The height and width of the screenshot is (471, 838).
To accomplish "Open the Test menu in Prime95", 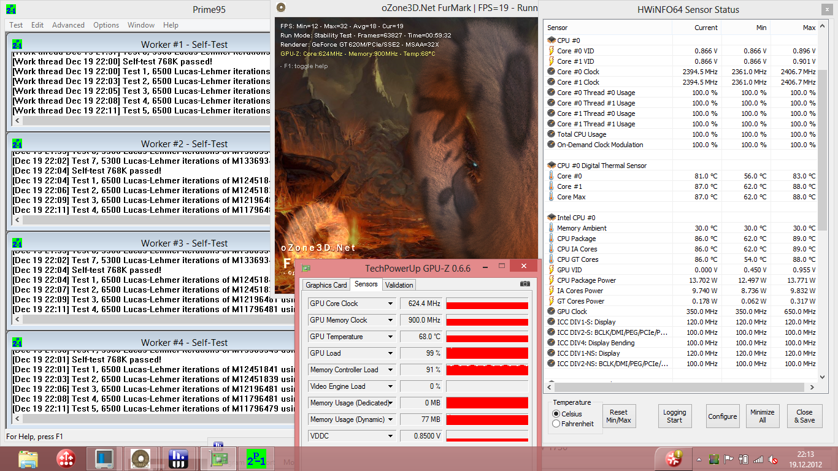I will [16, 25].
